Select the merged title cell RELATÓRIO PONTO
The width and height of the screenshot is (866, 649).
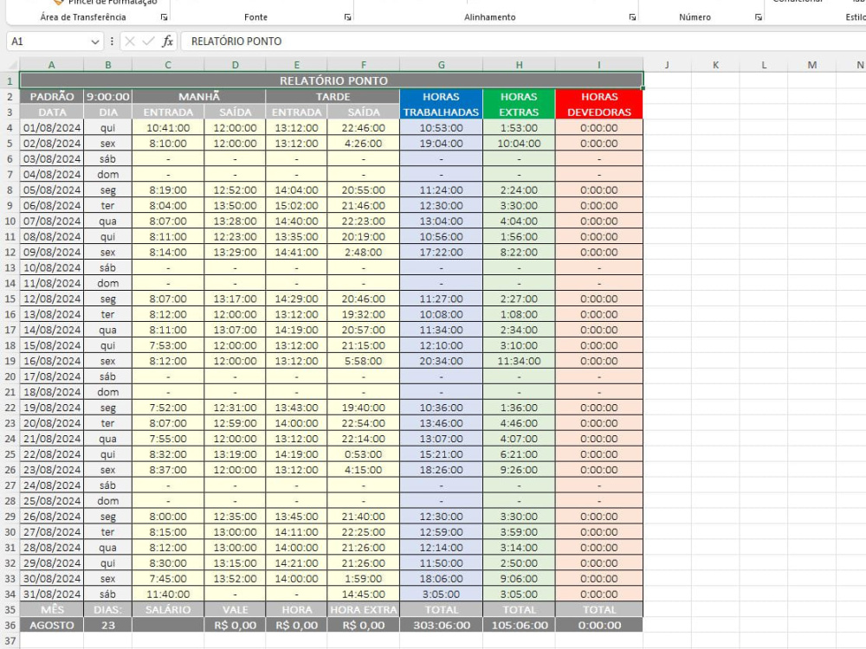tap(332, 80)
